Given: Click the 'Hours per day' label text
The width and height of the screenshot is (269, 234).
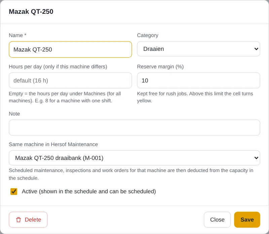Looking at the screenshot, I should click(x=58, y=66).
